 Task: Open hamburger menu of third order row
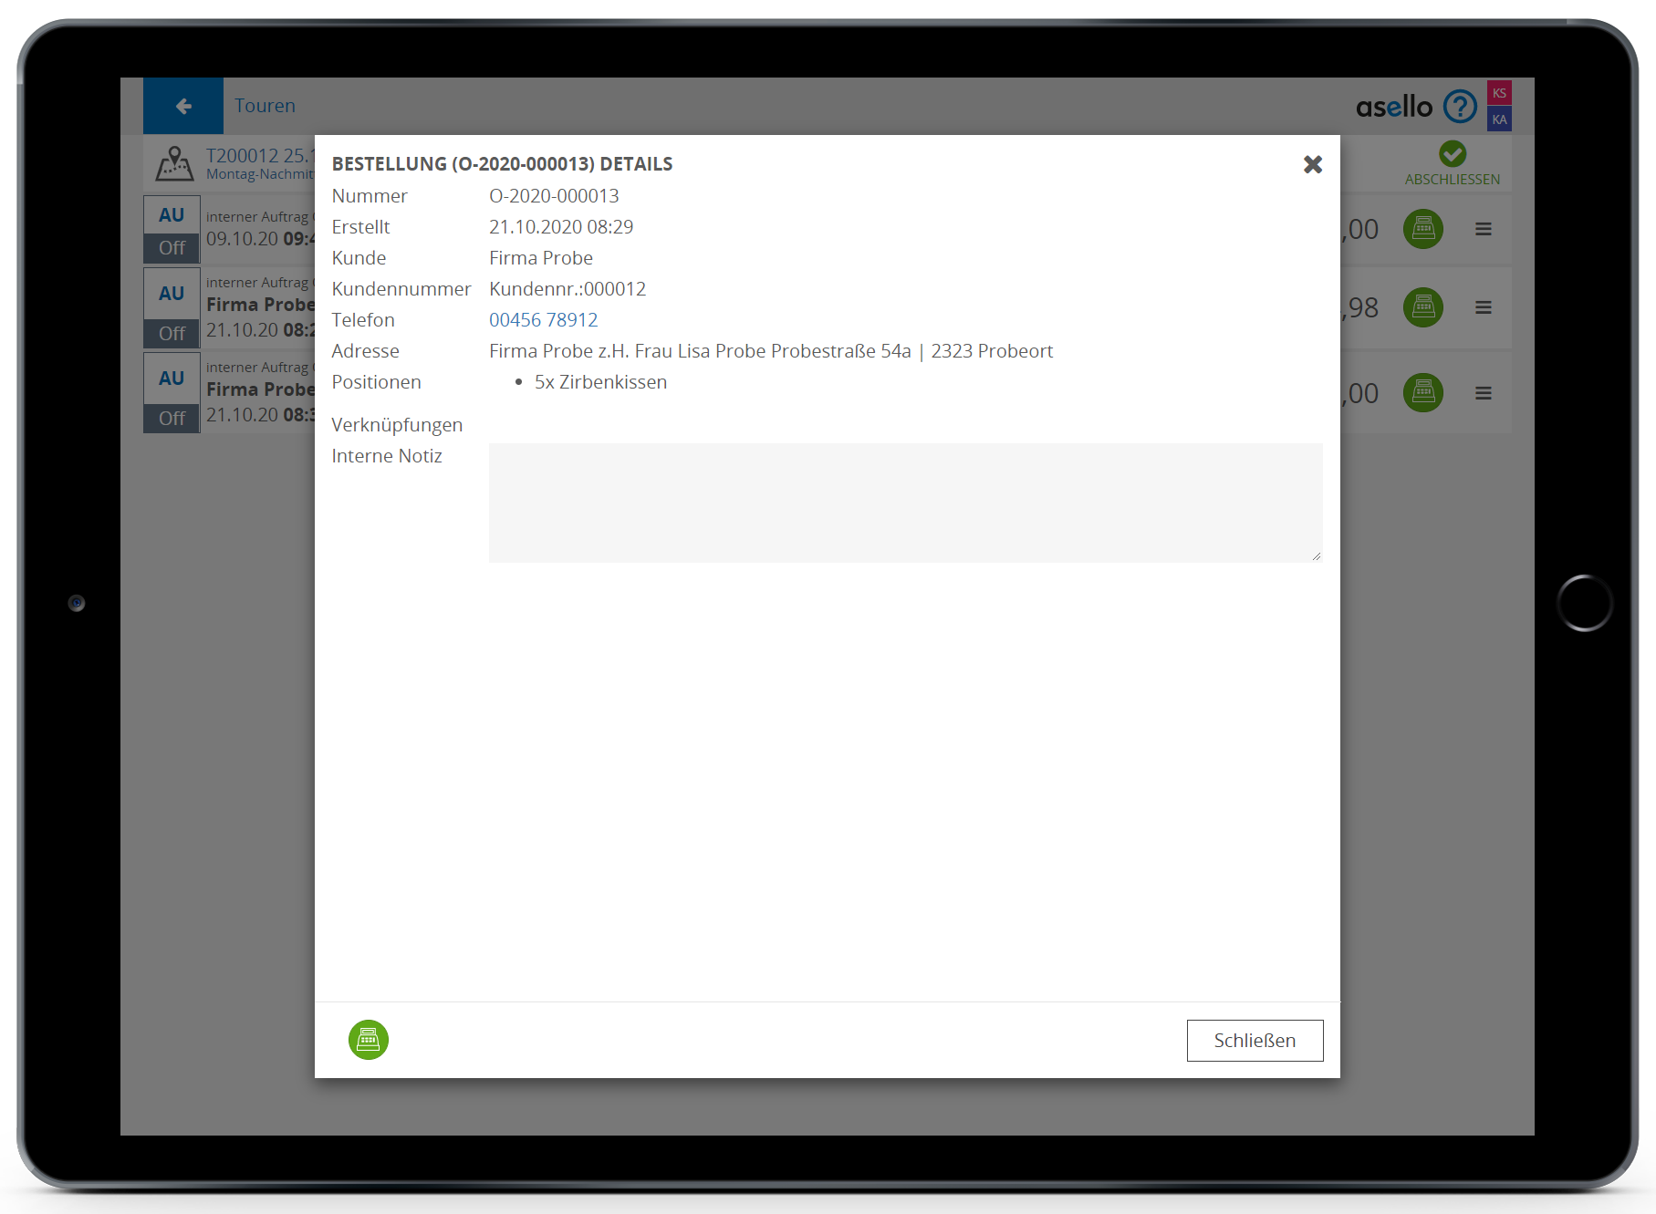[1484, 393]
